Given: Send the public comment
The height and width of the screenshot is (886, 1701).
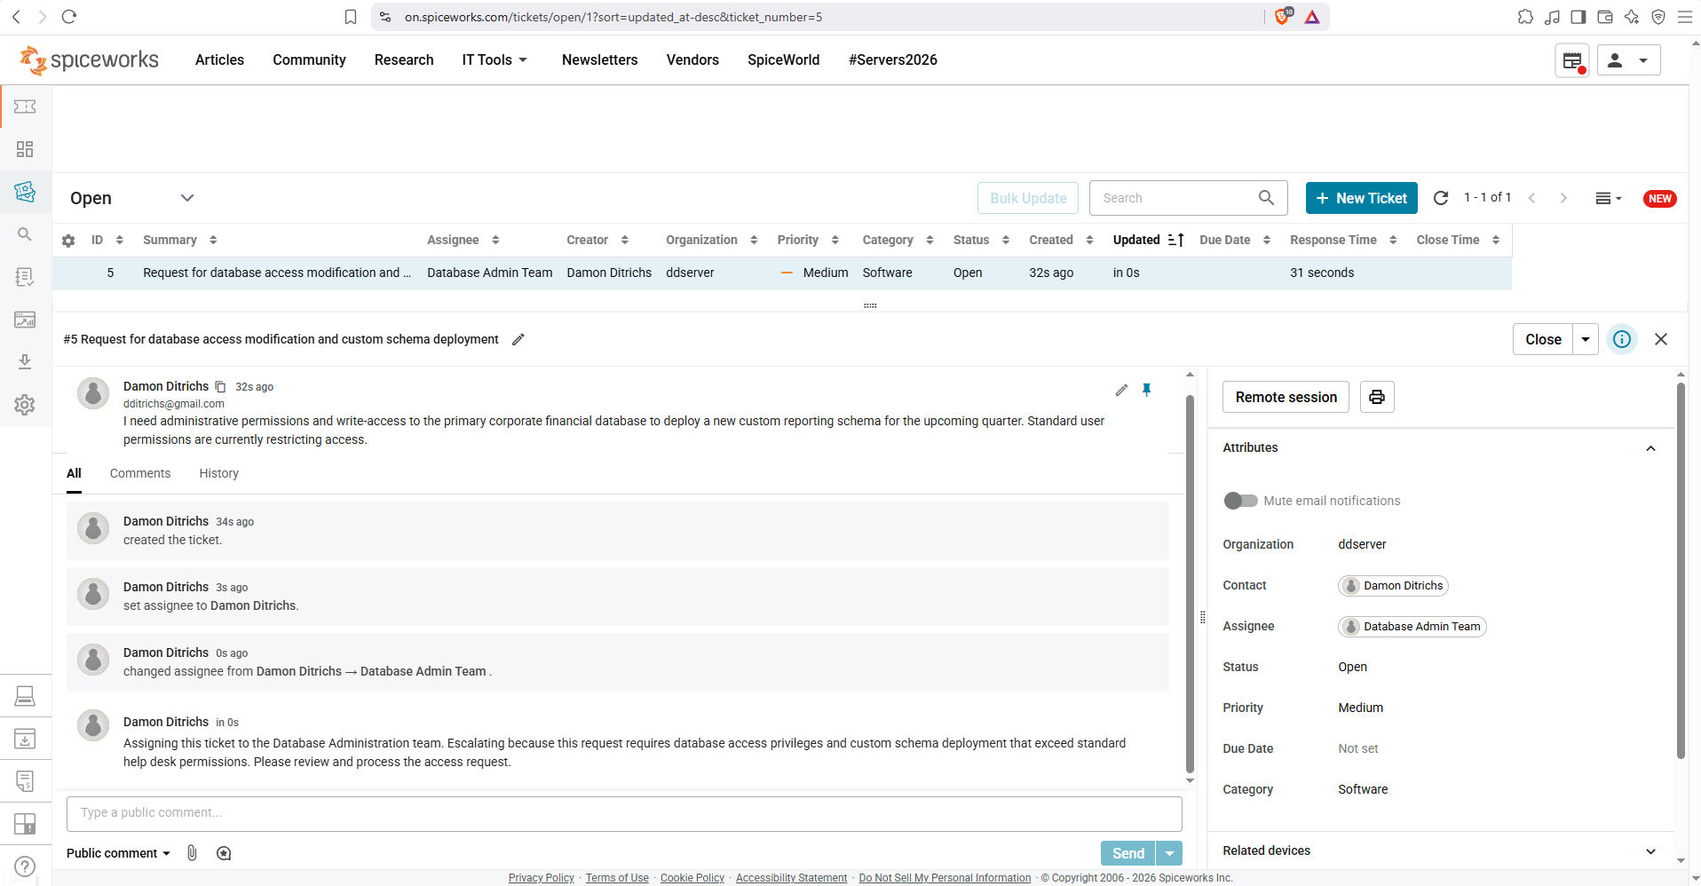Looking at the screenshot, I should tap(1128, 853).
